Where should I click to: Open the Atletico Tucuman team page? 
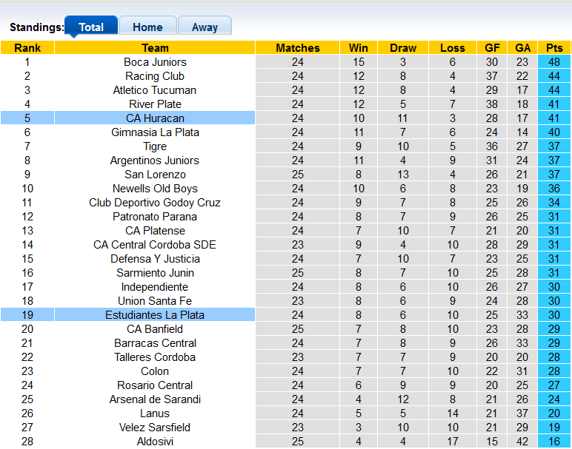(x=155, y=90)
